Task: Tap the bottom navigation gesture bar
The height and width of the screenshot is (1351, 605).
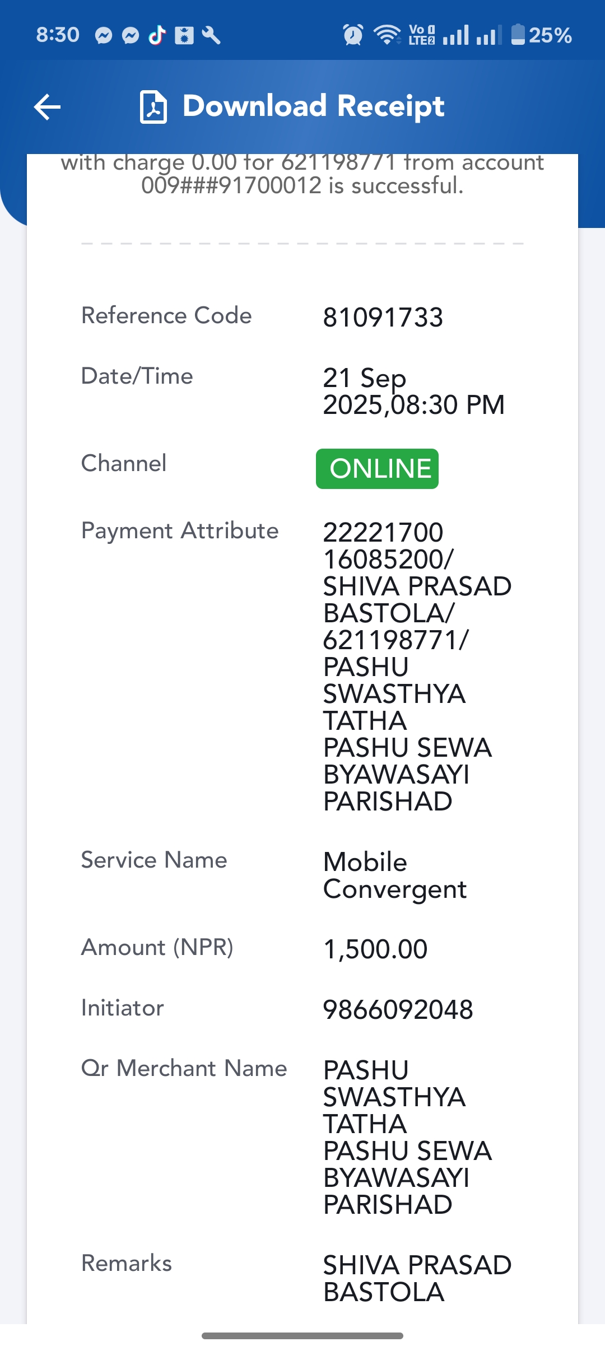Action: [x=302, y=1336]
